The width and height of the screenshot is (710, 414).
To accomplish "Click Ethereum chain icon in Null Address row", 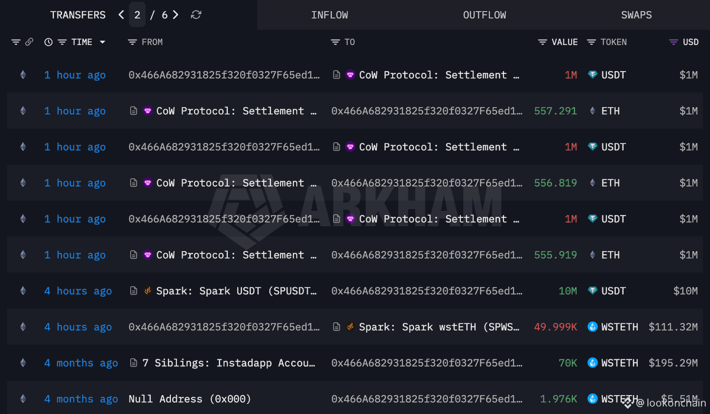I will tap(23, 399).
